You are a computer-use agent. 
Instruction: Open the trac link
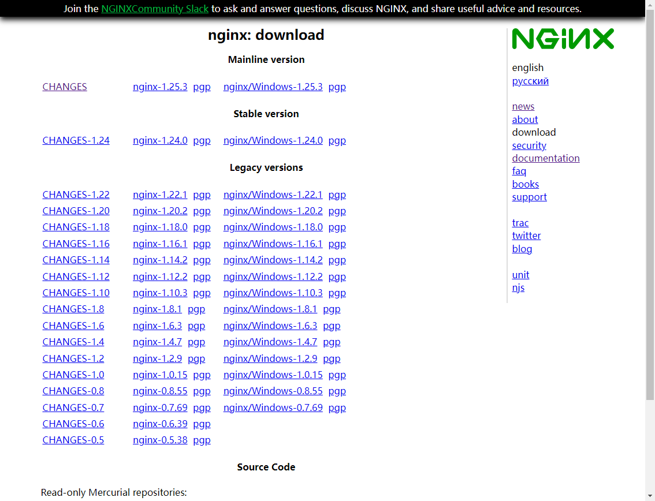tap(520, 223)
